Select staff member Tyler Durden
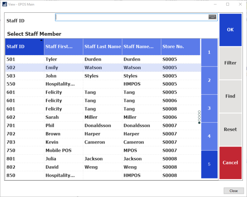 [x=103, y=59]
